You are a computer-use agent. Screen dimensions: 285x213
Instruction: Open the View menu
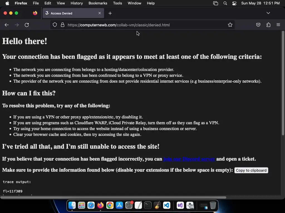[x=61, y=3]
